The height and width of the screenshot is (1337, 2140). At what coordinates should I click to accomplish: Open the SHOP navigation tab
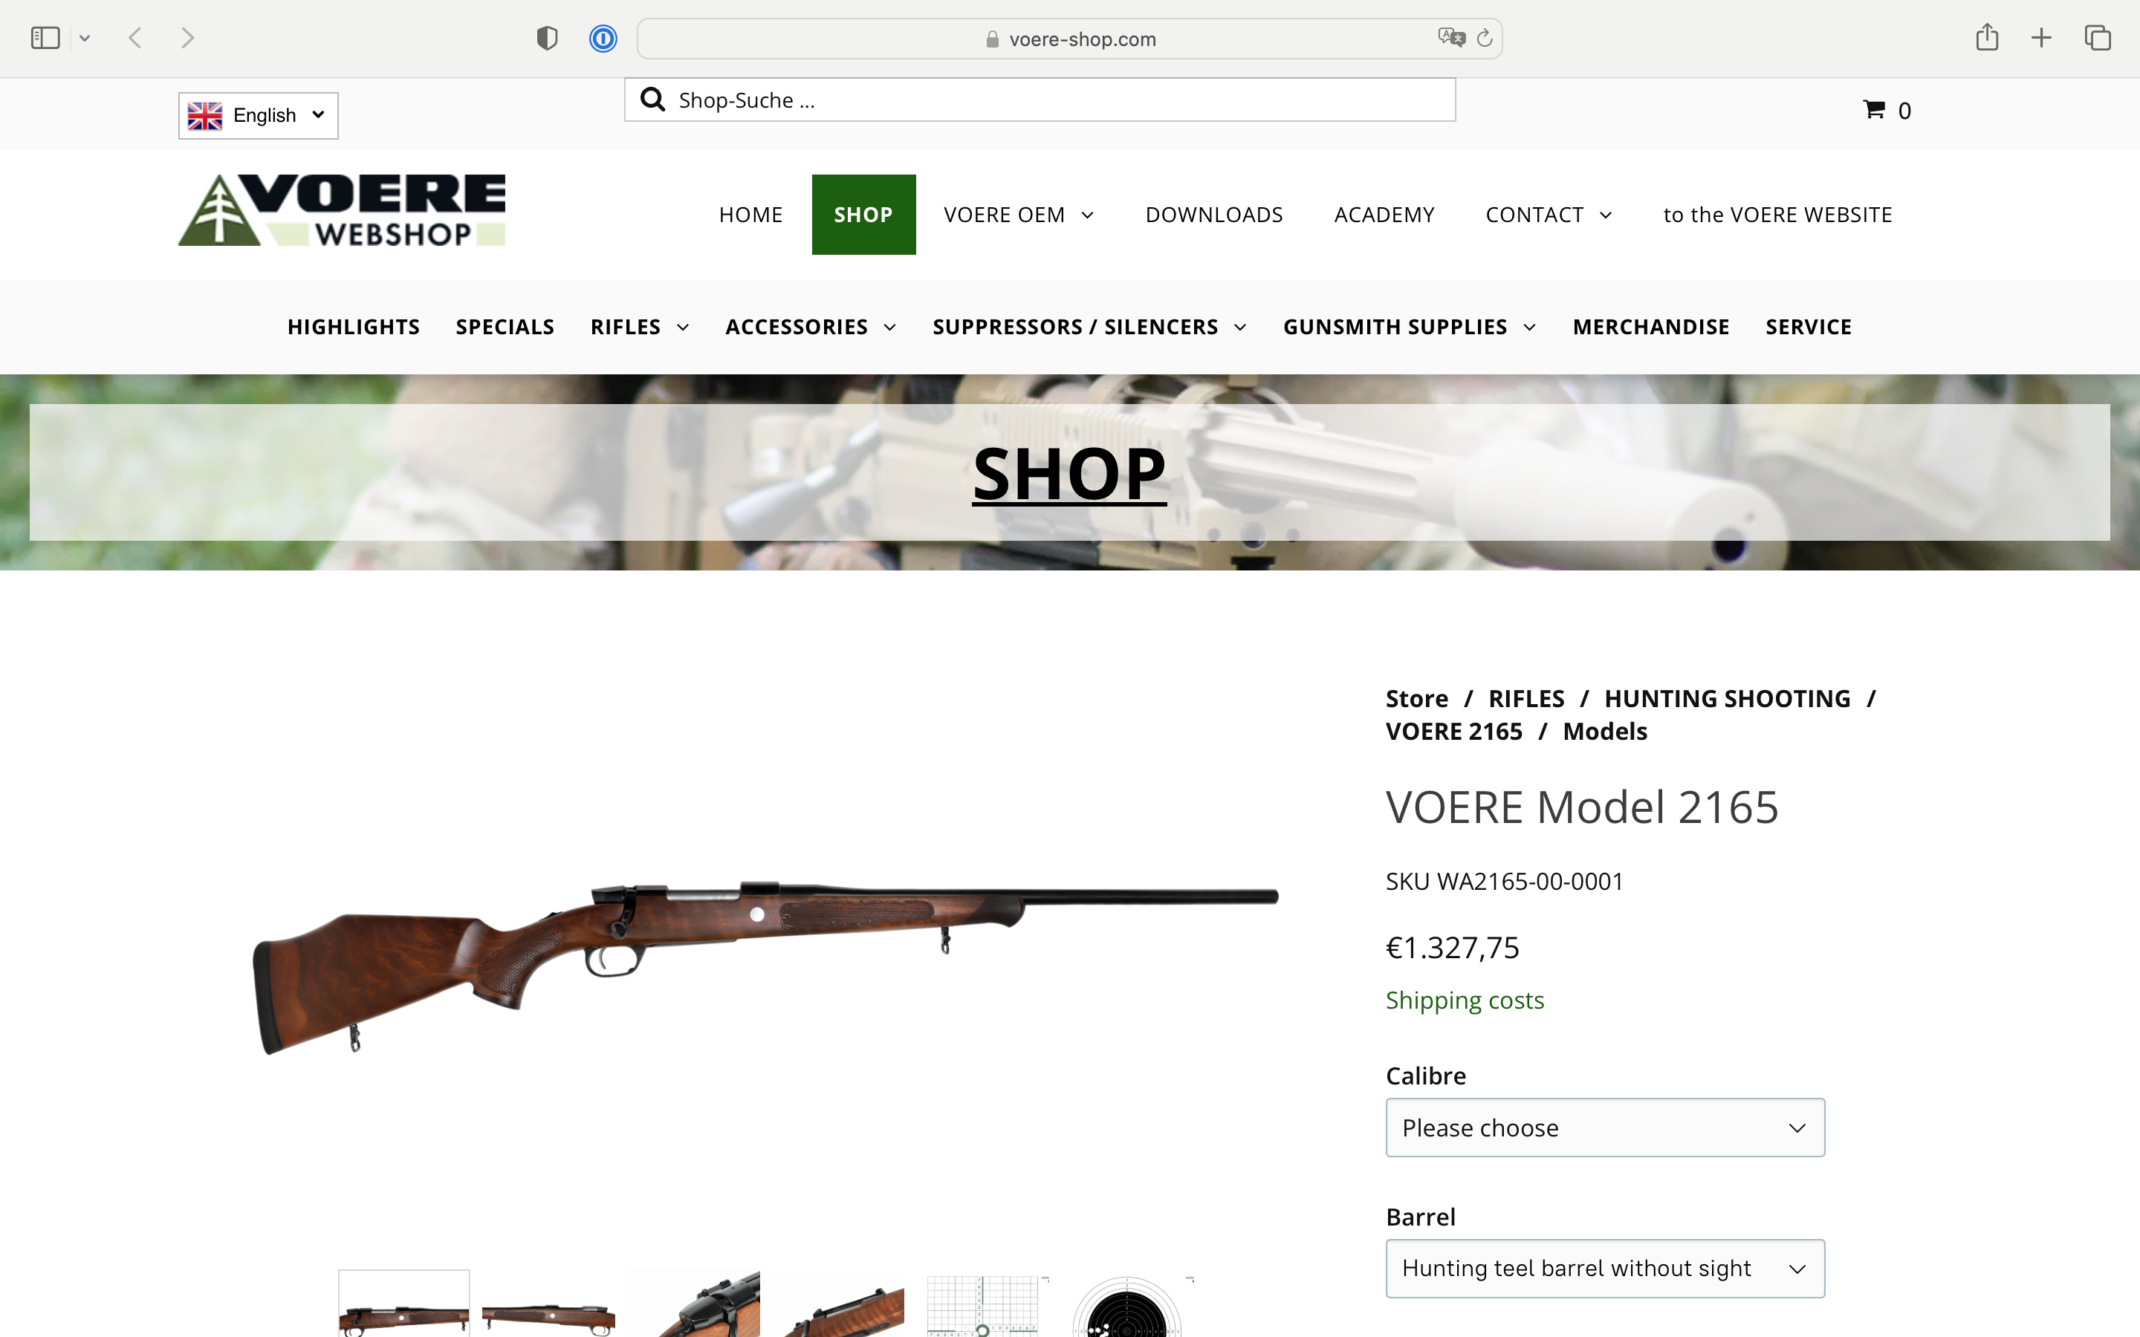(863, 215)
